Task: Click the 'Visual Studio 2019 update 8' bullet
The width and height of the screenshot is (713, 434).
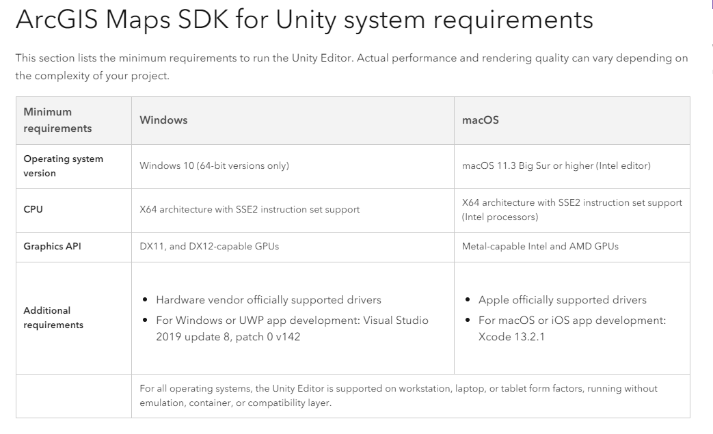Action: pos(292,329)
